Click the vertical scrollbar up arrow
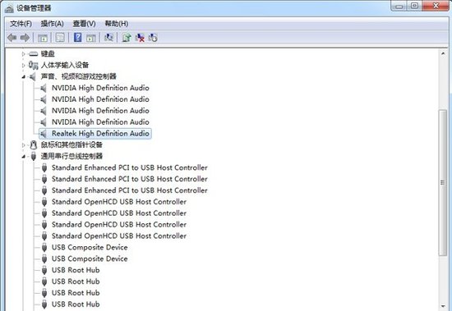 (x=443, y=53)
